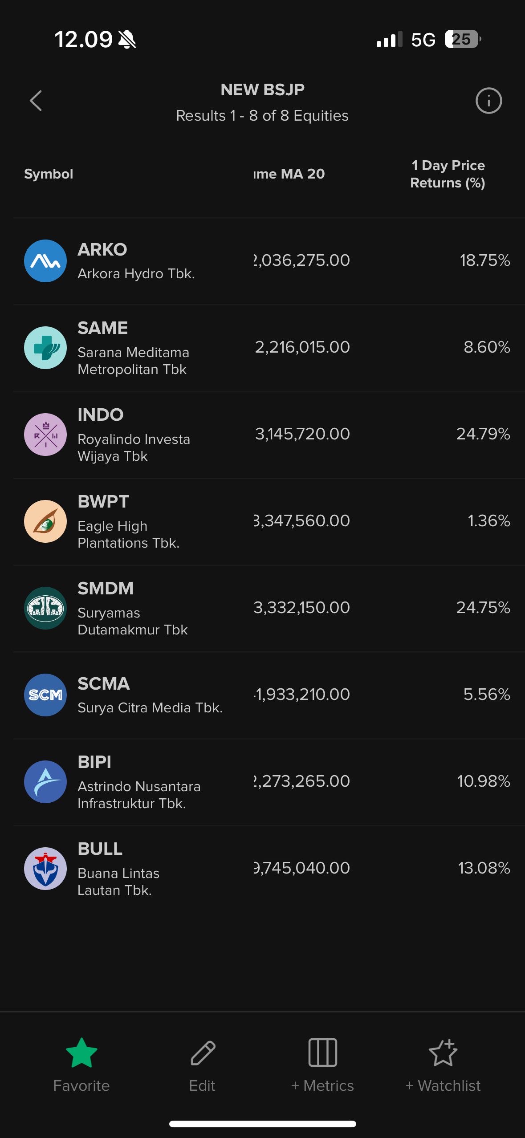Tap the back arrow icon
525x1138 pixels.
click(36, 101)
